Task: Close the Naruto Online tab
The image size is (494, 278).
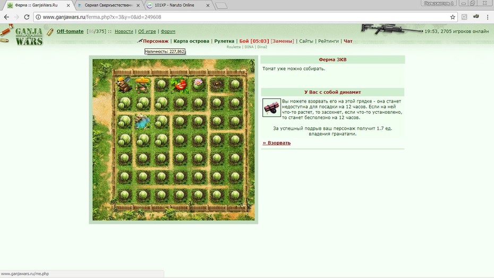Action: click(208, 5)
